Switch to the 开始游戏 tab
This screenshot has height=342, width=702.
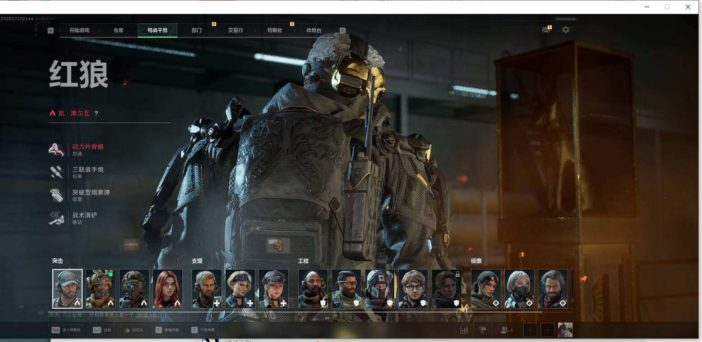[79, 30]
